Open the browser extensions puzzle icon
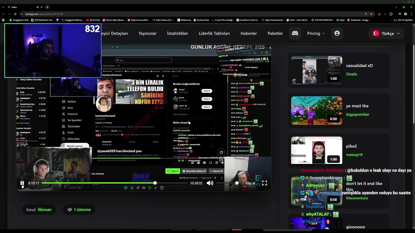 [391, 14]
